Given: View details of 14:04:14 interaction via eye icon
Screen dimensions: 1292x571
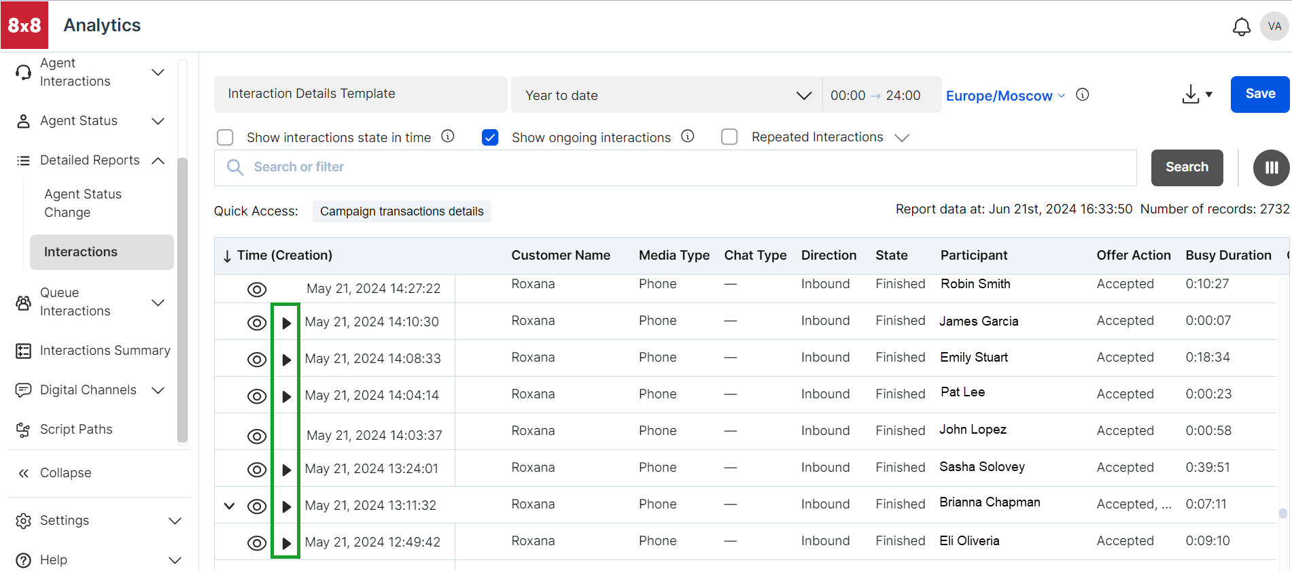Looking at the screenshot, I should pos(257,396).
